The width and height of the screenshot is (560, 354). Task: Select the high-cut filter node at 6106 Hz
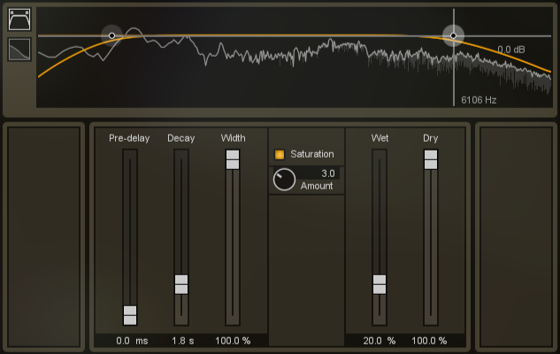click(x=453, y=35)
